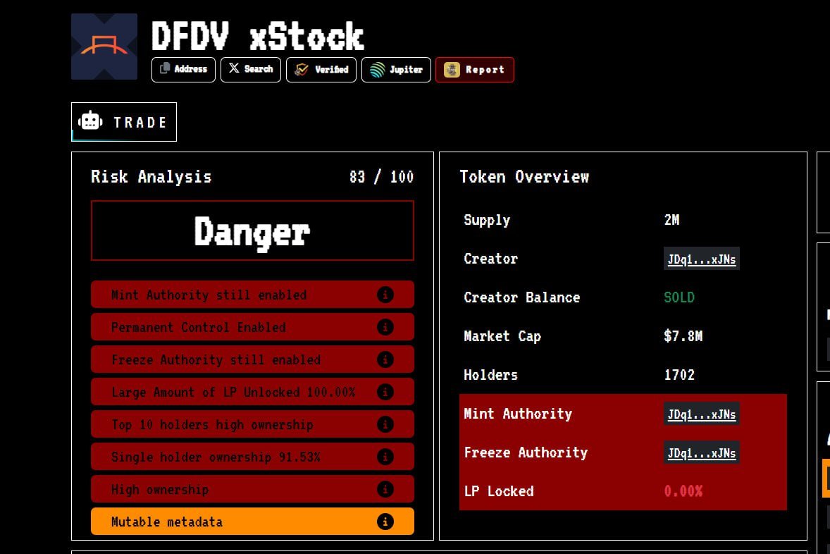This screenshot has height=554, width=830.
Task: Show info for Freeze Authority still enabled
Action: click(x=385, y=359)
